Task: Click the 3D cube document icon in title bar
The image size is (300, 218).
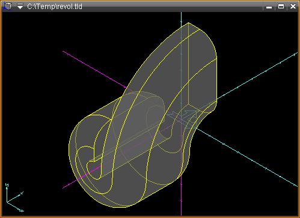Action: pos(8,6)
